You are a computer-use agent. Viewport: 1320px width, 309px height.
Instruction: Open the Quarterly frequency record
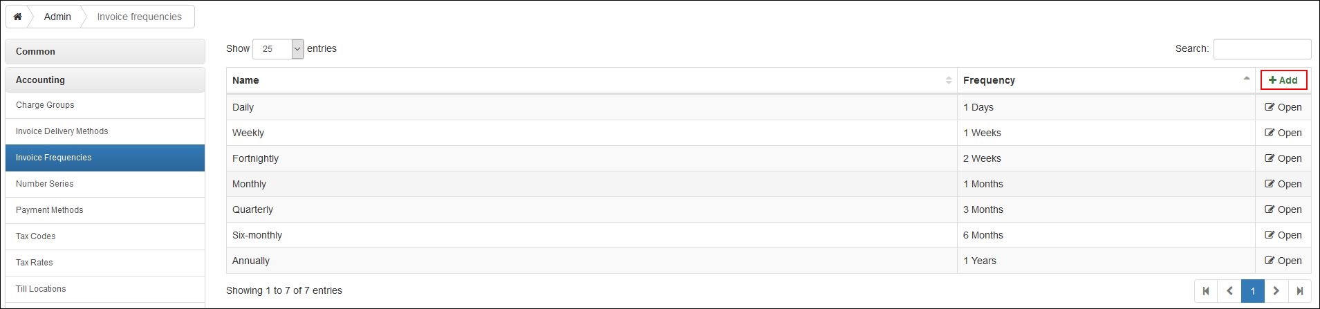(x=1283, y=209)
